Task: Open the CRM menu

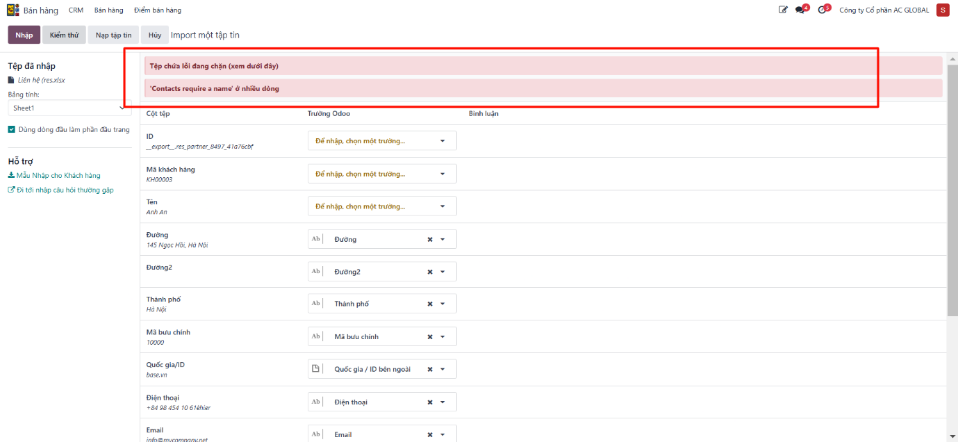Action: 76,10
